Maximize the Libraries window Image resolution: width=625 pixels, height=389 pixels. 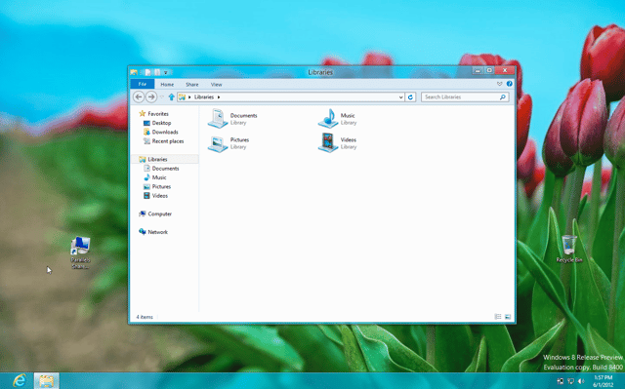pos(489,71)
